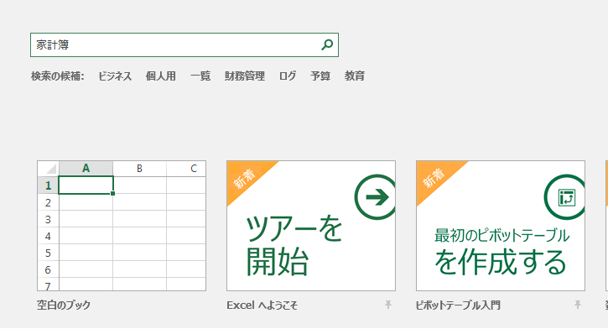The width and height of the screenshot is (608, 329).
Task: Click the 空白のブック label
Action: coord(64,305)
